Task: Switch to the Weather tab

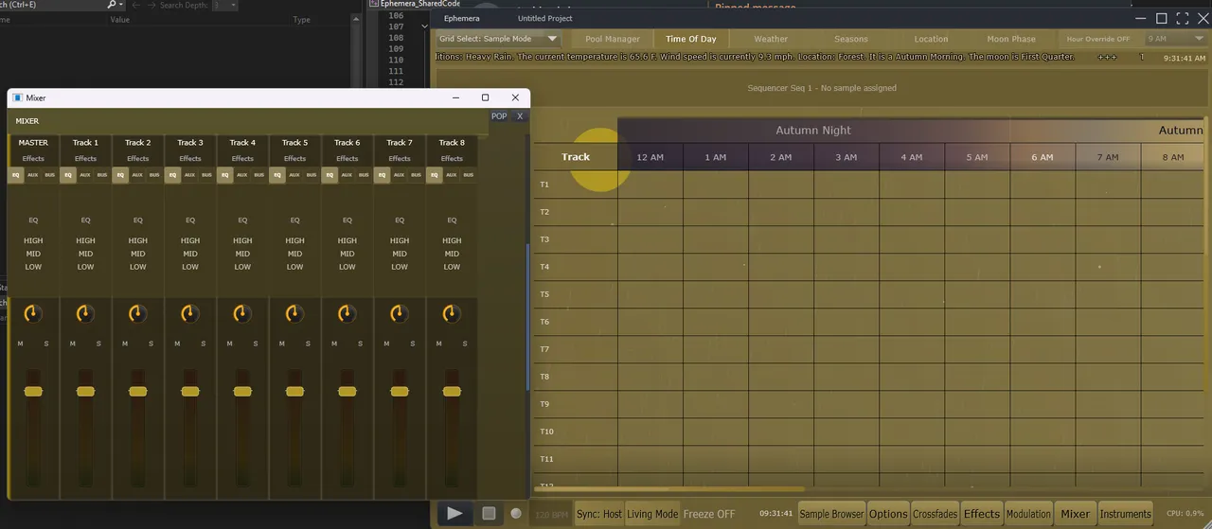Action: (771, 39)
